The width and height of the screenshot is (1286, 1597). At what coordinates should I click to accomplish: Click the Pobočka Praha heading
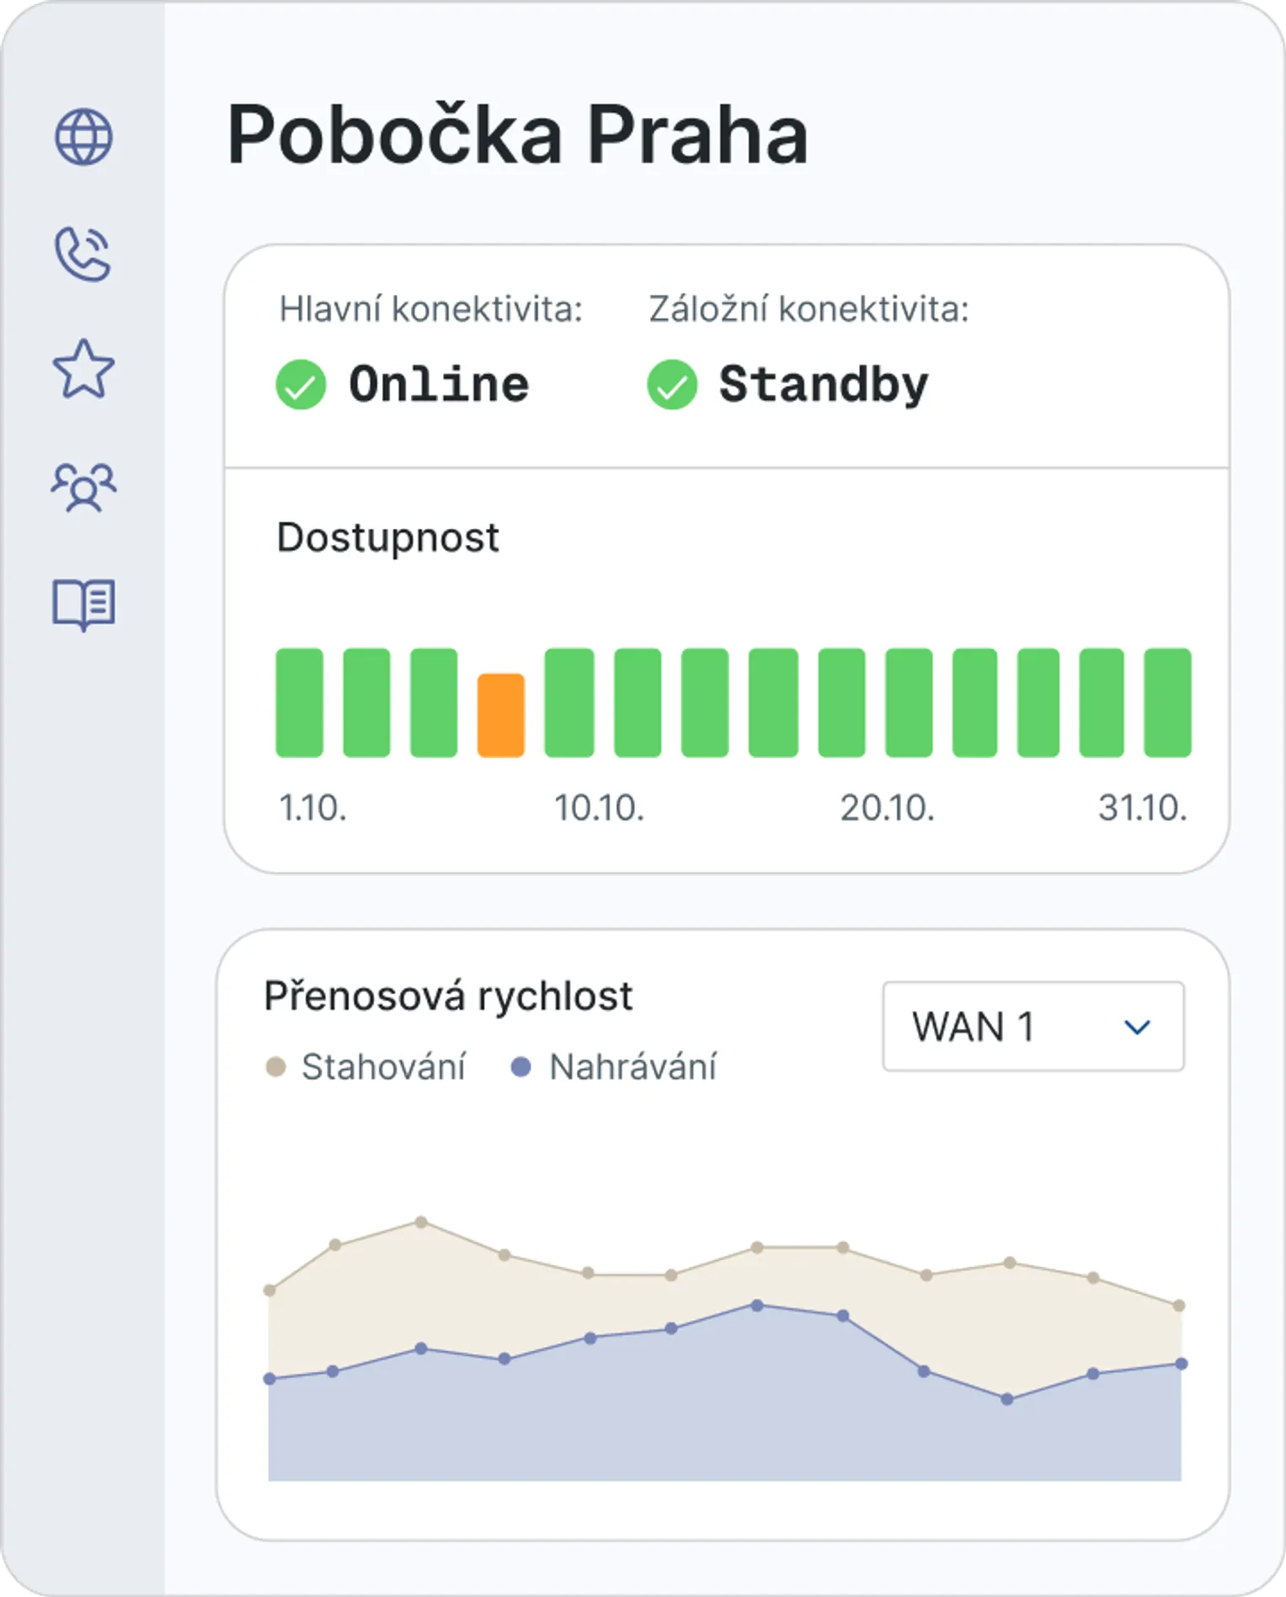coord(517,136)
